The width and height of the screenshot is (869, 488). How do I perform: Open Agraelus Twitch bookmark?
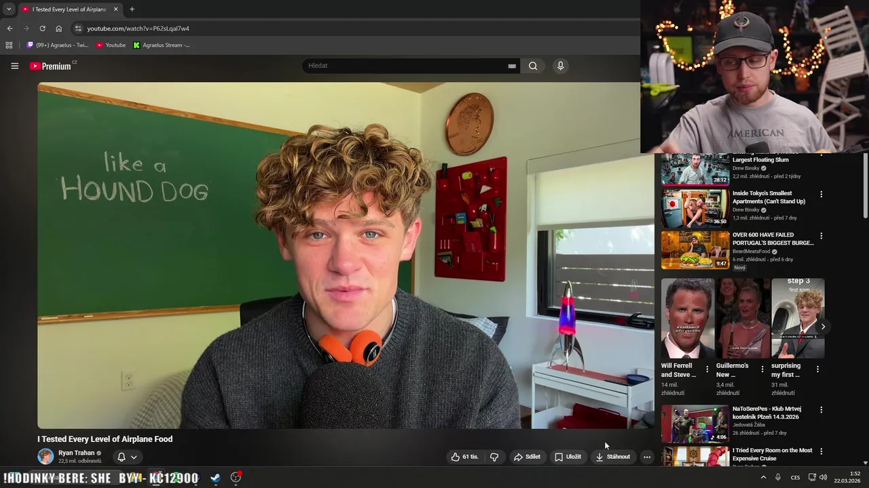(58, 45)
